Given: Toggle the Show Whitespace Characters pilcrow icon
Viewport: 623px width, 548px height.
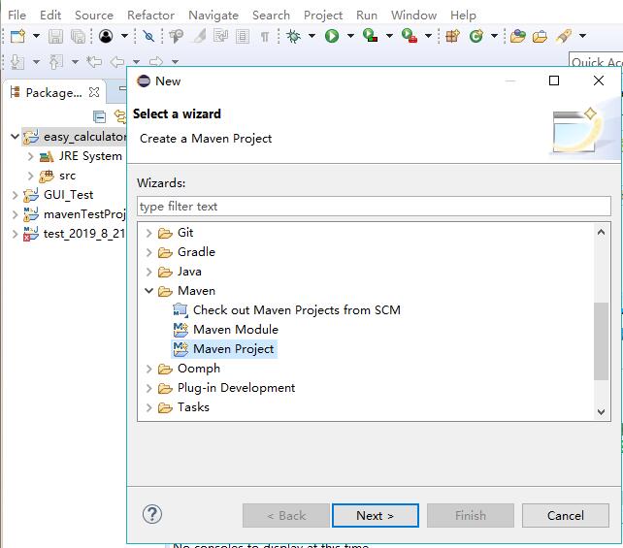Looking at the screenshot, I should (265, 37).
